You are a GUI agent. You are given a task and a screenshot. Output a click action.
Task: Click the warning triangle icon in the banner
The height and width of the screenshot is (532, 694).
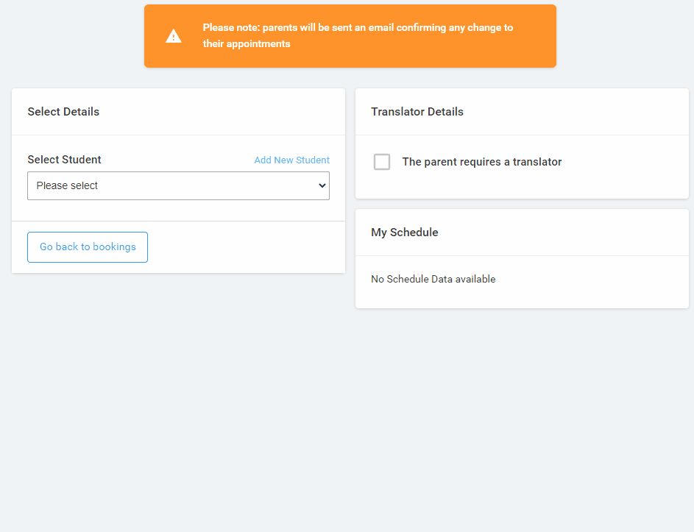(174, 36)
